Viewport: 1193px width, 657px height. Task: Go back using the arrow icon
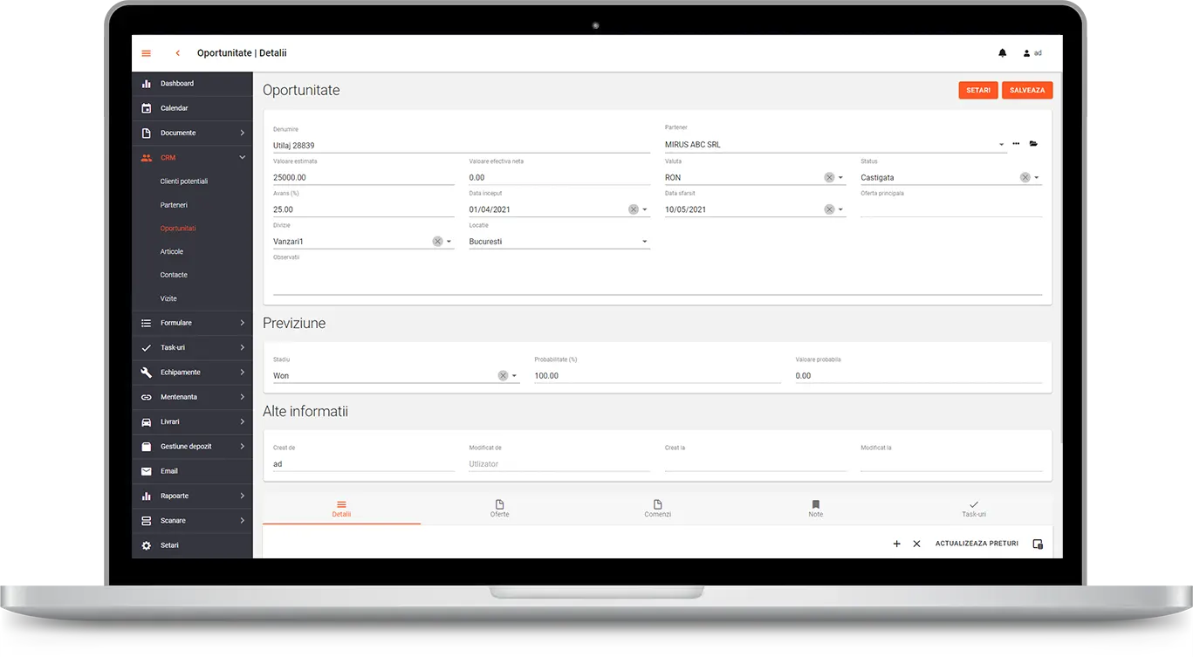177,53
